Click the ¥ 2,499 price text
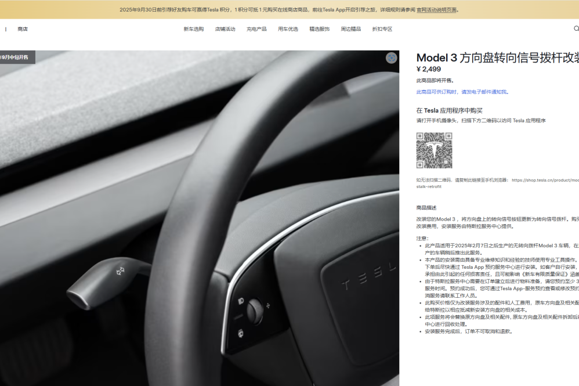The width and height of the screenshot is (579, 386). point(429,70)
